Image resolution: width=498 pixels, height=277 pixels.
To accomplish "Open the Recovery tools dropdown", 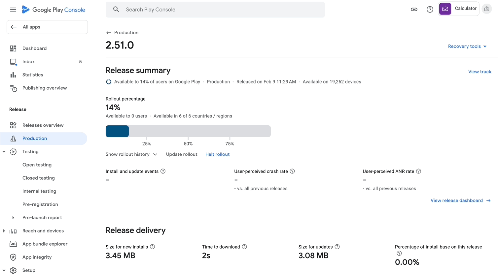I will (x=467, y=46).
